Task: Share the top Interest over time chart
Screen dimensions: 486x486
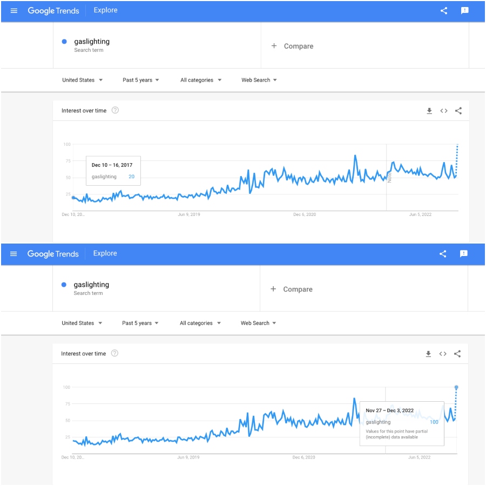Action: click(x=458, y=111)
